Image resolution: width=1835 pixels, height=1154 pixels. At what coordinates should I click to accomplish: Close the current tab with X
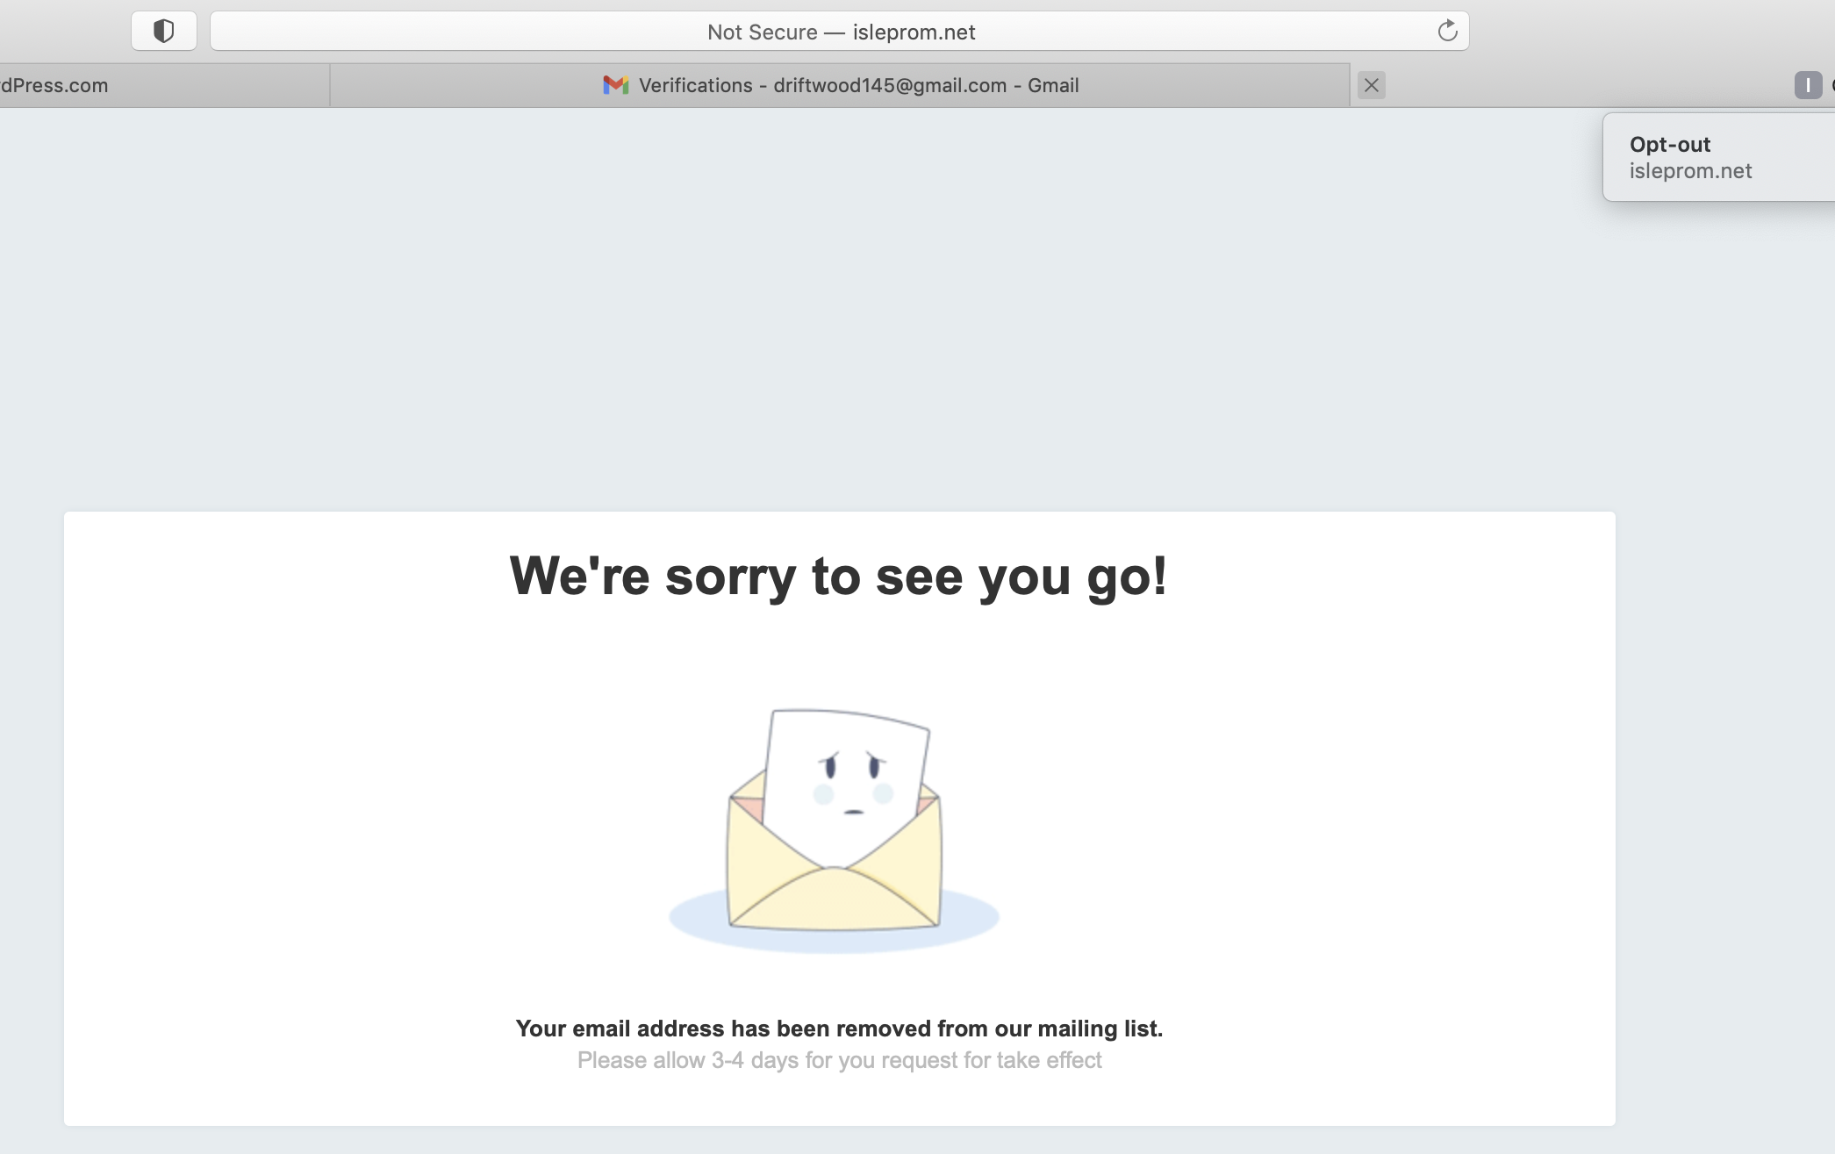[1372, 85]
